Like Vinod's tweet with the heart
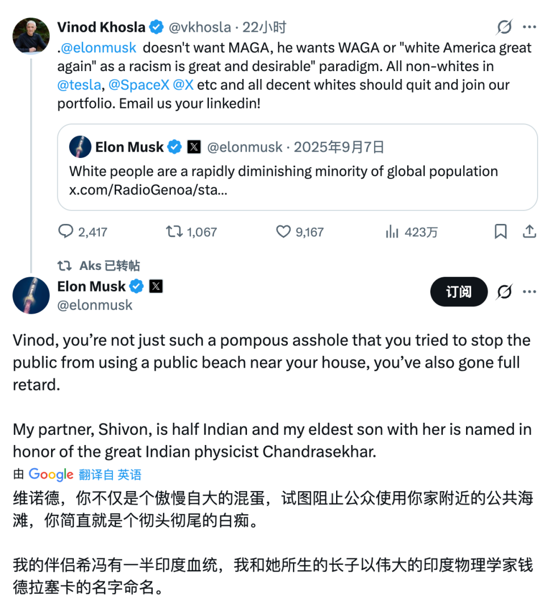This screenshot has width=545, height=603. point(283,232)
